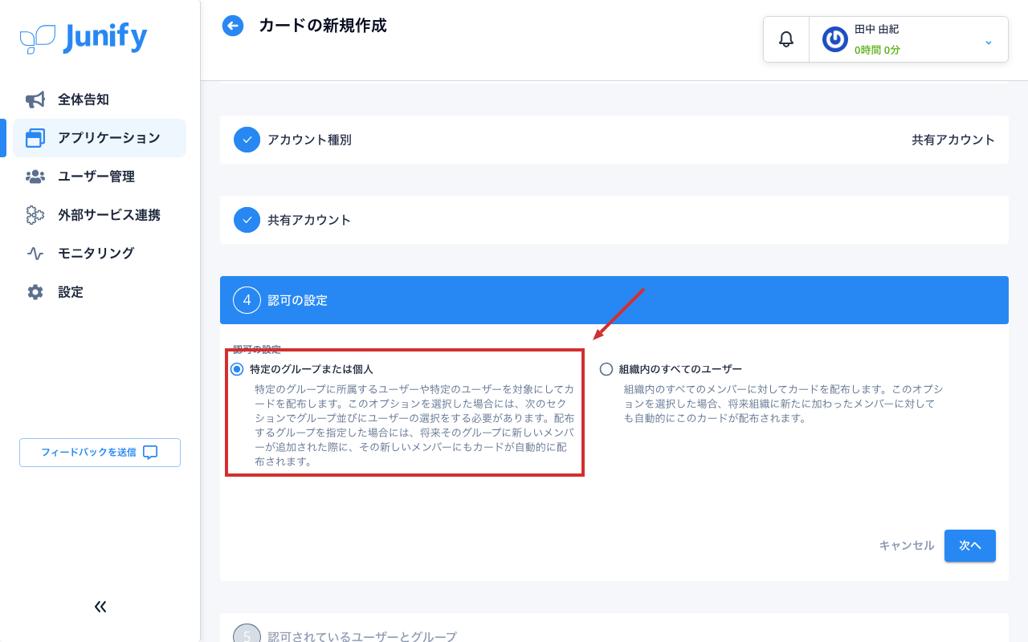Open 全体告知 in sidebar

coord(100,100)
